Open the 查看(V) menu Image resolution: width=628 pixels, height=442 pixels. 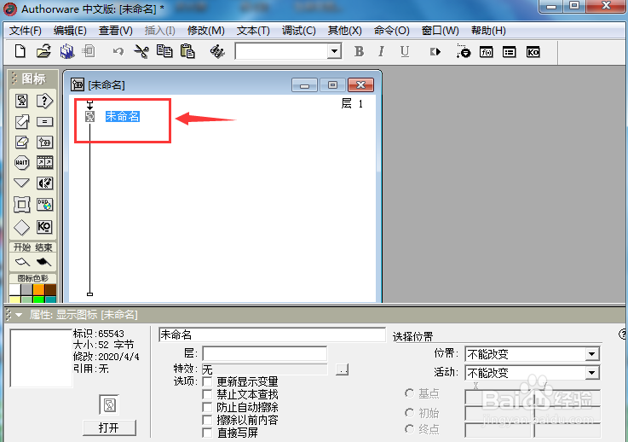click(116, 31)
